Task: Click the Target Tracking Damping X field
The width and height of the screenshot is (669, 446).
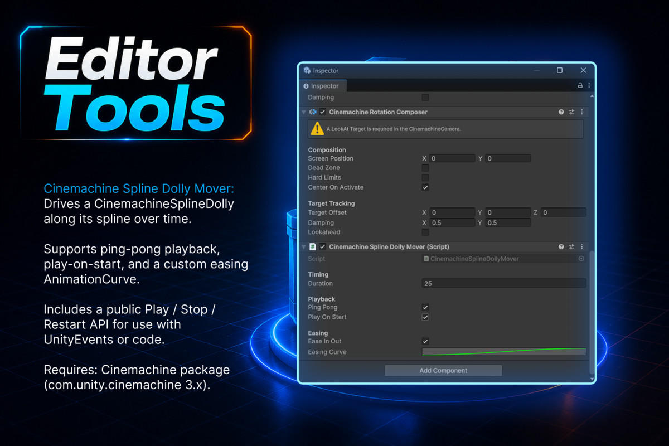Action: click(x=452, y=222)
